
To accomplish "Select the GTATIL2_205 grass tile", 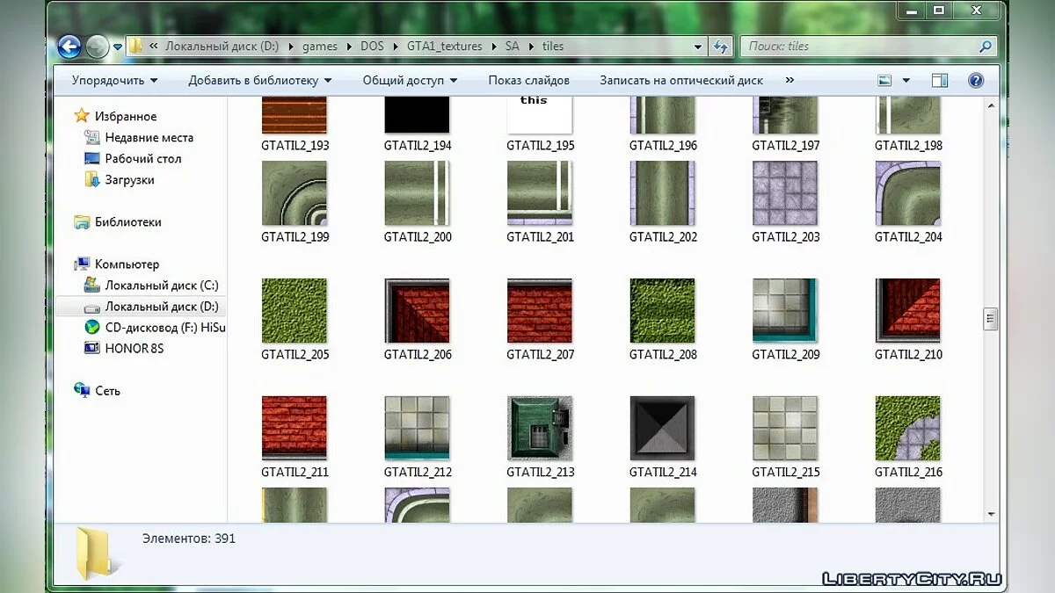I will pyautogui.click(x=295, y=310).
